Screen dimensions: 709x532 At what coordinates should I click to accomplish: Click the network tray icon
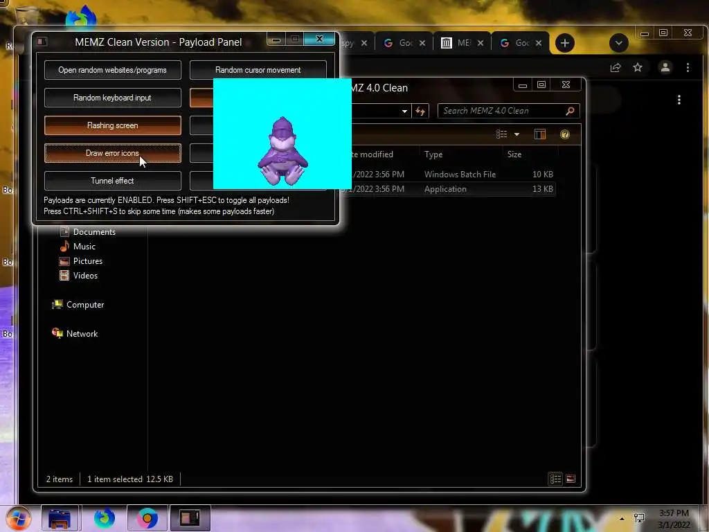[639, 518]
